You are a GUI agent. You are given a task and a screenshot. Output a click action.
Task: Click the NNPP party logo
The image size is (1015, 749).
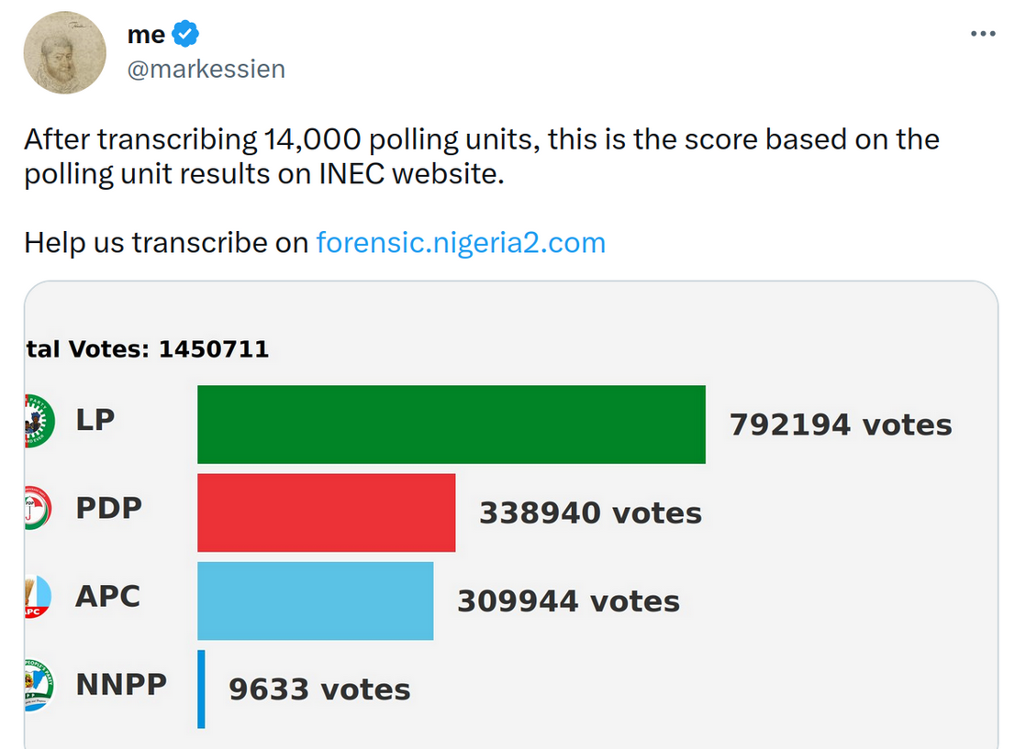(x=39, y=685)
